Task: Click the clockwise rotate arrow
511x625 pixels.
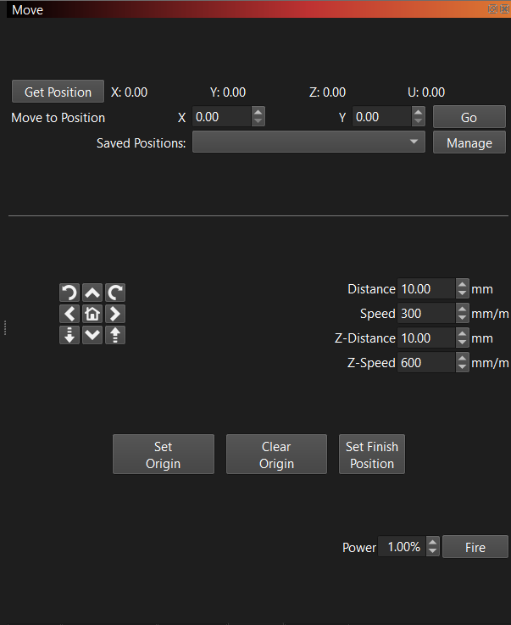Action: (x=115, y=293)
